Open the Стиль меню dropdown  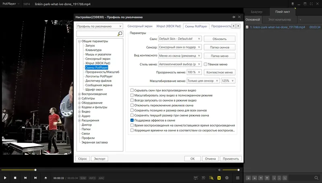pyautogui.click(x=180, y=64)
